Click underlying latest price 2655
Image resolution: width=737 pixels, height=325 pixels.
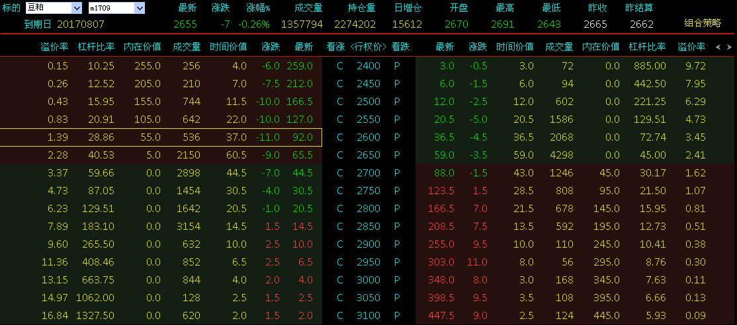point(185,24)
